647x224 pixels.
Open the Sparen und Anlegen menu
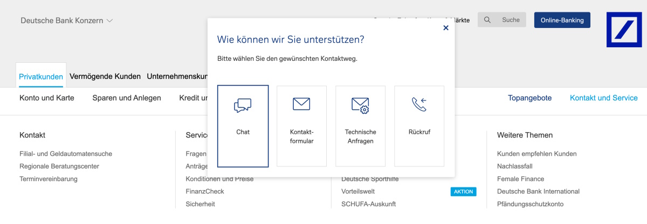tap(127, 98)
